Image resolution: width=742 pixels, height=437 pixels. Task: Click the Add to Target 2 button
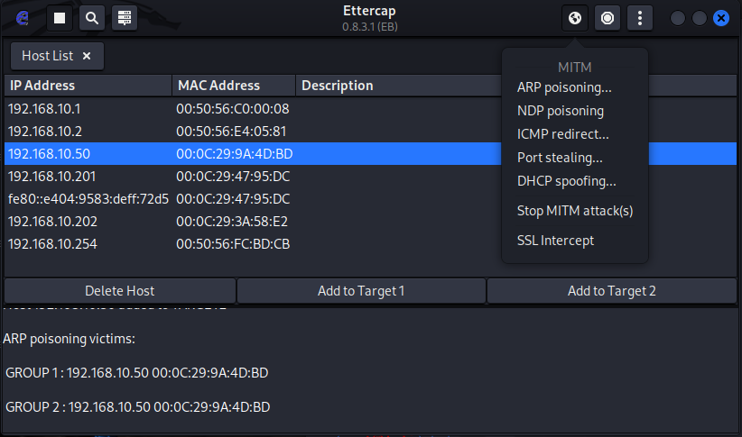pos(611,290)
